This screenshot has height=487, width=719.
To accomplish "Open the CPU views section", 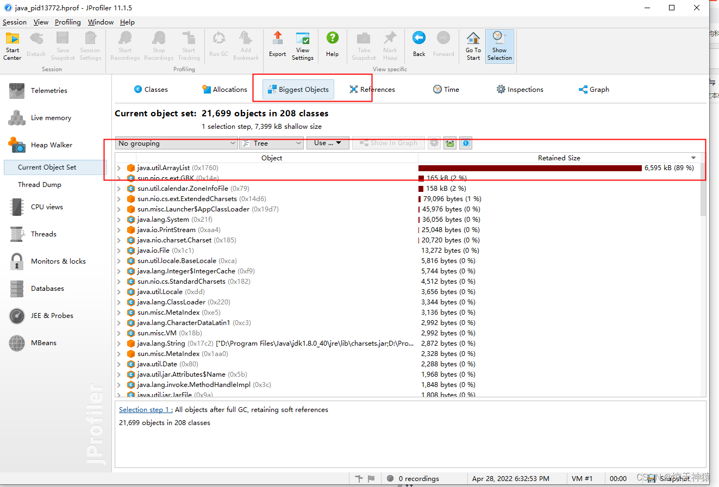I will coord(47,207).
